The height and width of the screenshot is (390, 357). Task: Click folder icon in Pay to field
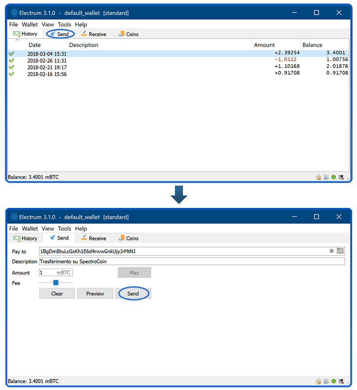pyautogui.click(x=340, y=251)
